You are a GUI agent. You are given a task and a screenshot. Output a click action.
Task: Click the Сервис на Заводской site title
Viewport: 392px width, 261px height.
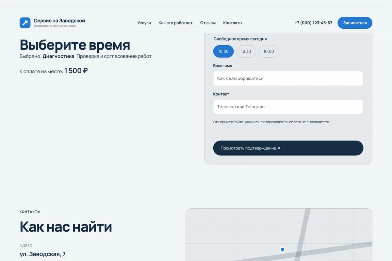59,21
